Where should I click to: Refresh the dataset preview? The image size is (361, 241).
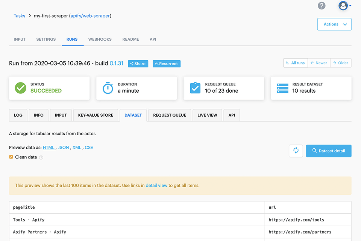click(x=296, y=151)
